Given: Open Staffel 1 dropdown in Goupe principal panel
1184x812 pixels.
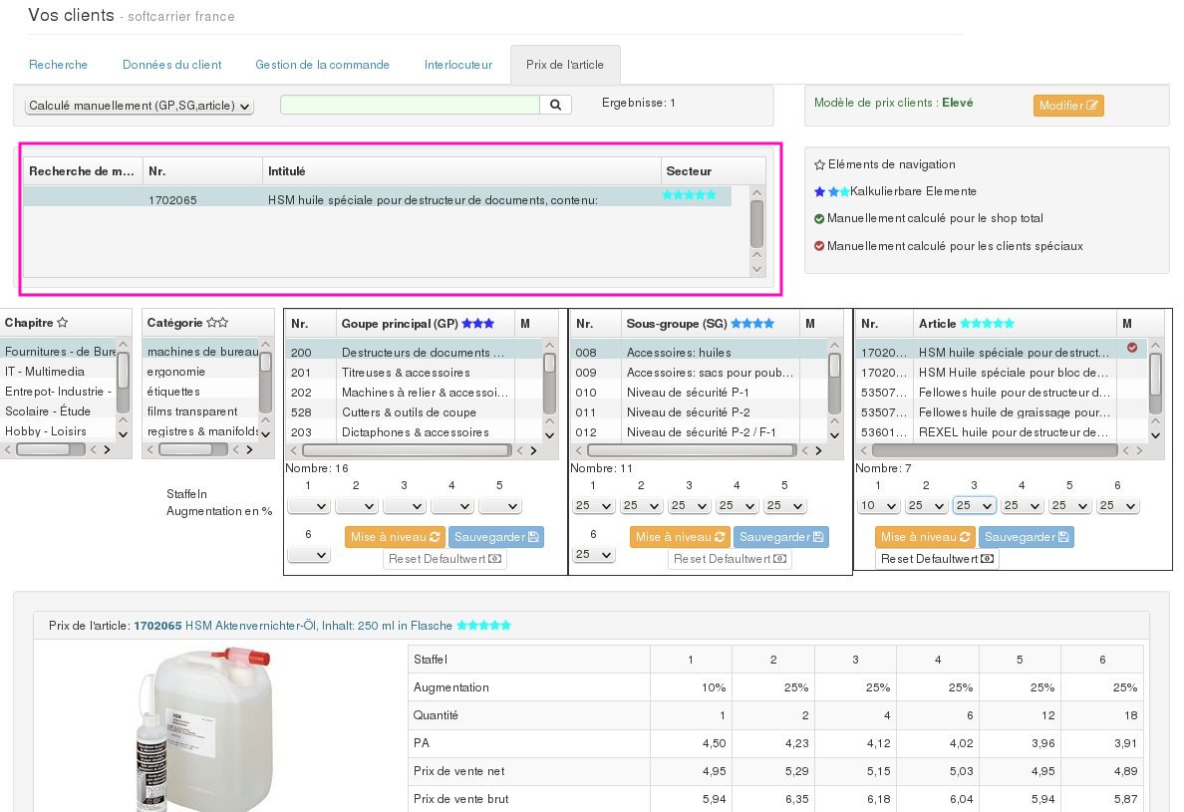Looking at the screenshot, I should [308, 505].
